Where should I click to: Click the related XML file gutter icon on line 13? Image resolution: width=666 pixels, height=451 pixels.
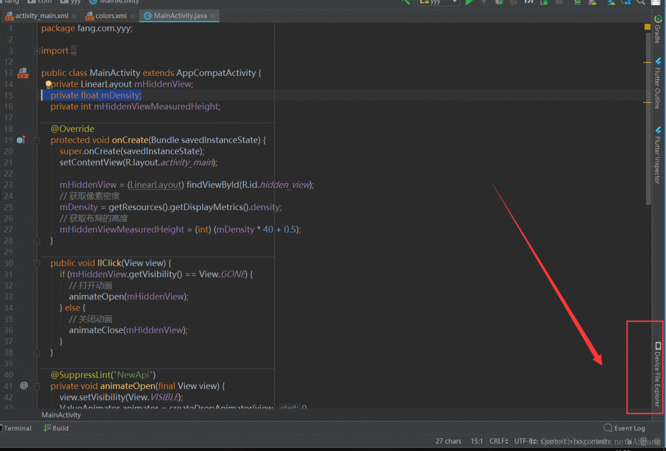tap(22, 73)
